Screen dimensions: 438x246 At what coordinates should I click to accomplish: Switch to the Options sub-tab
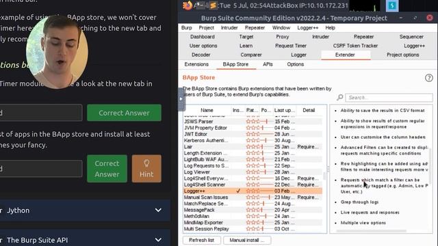(295, 64)
